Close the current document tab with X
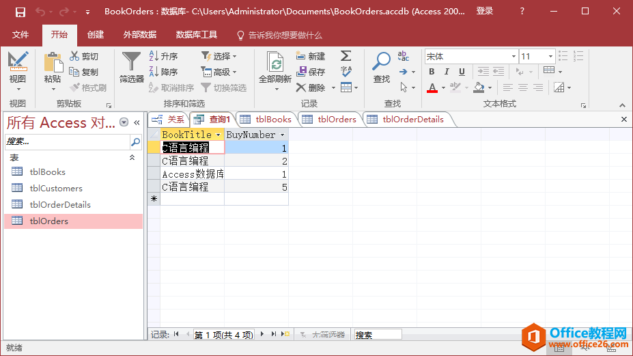 pyautogui.click(x=623, y=119)
